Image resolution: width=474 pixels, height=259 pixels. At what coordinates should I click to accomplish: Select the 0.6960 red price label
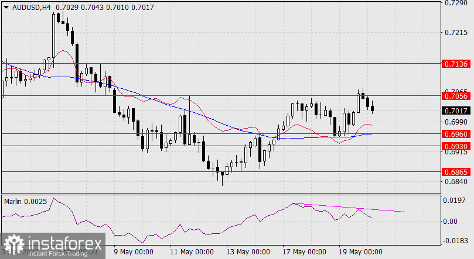[455, 134]
